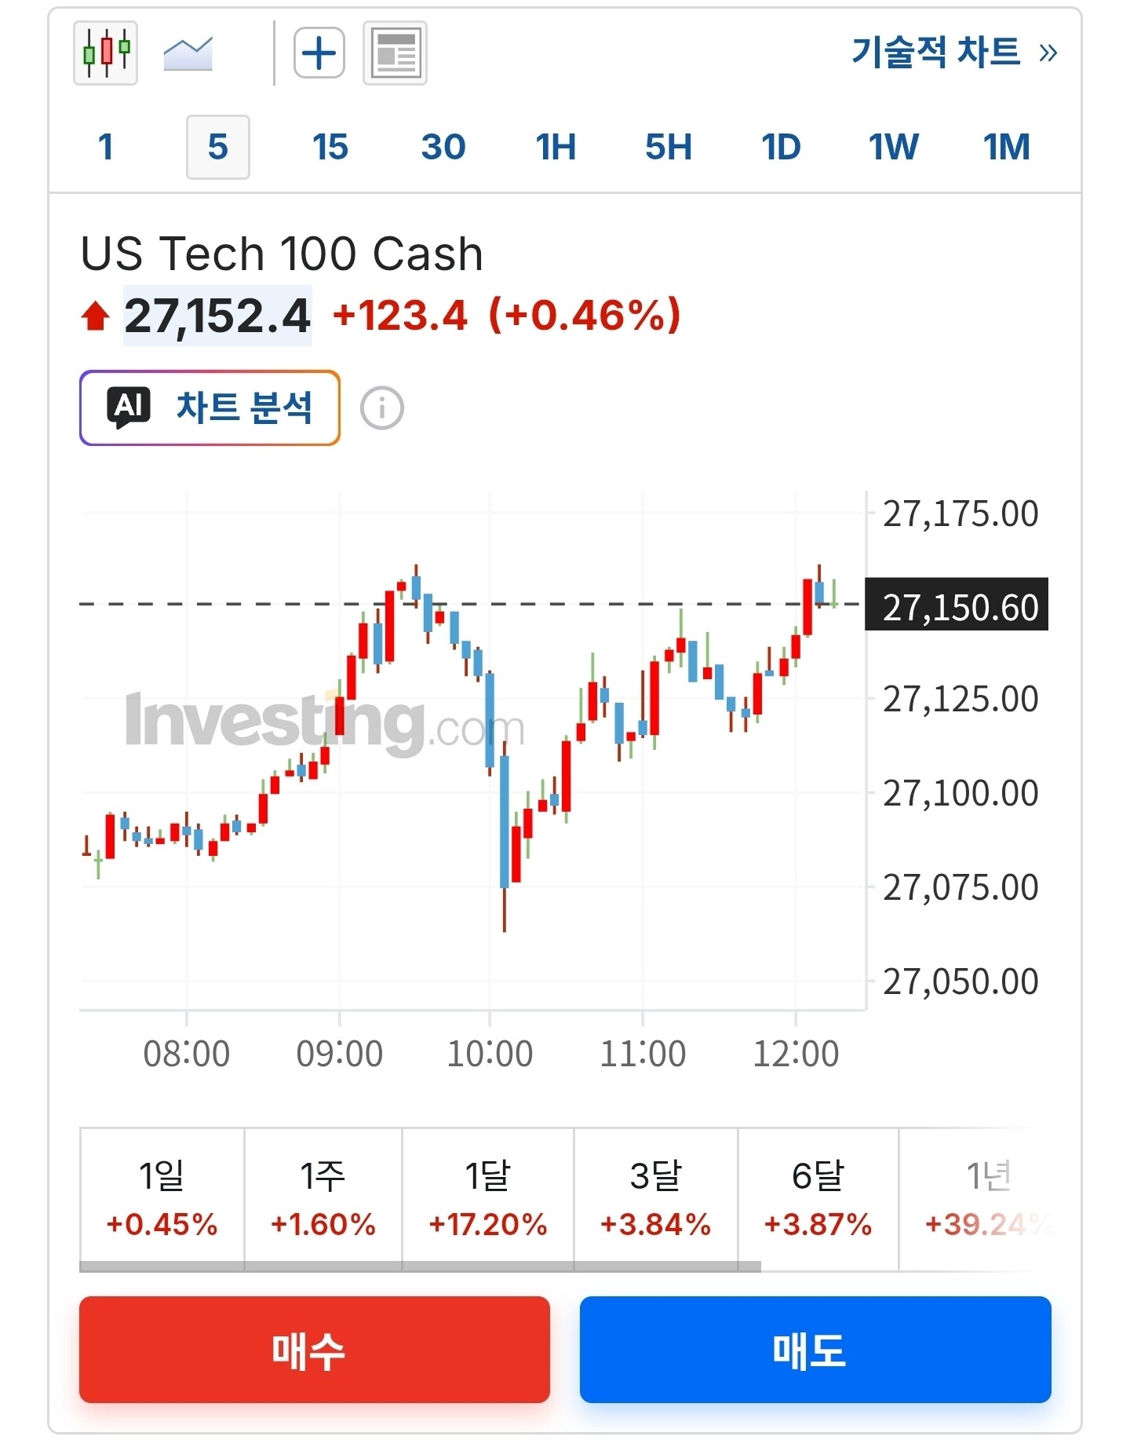Click the info circle beside chart analysis
This screenshot has width=1130, height=1440.
pyautogui.click(x=382, y=408)
